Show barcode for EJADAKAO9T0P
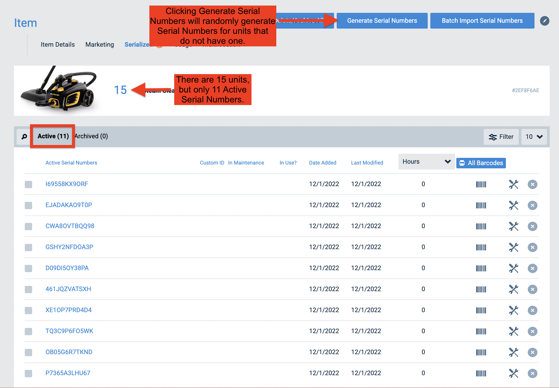 click(x=481, y=205)
